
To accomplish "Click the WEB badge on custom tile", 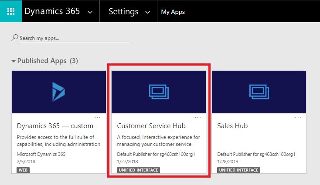I will click(x=23, y=170).
